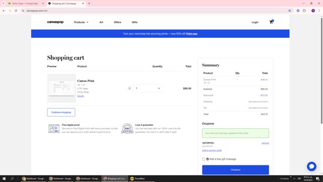Go forward in browser history
323x182 pixels.
(10, 11)
